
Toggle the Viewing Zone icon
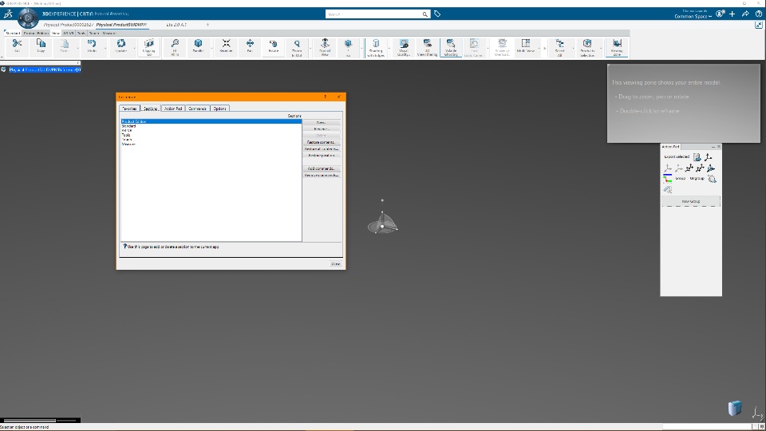tap(617, 47)
